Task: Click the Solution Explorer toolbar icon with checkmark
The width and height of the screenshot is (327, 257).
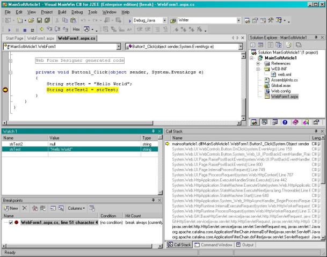Action: click(x=247, y=20)
